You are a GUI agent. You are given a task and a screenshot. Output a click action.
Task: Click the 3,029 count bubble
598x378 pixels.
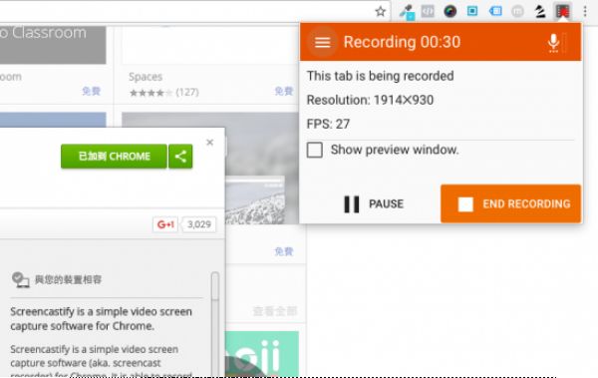tap(198, 224)
